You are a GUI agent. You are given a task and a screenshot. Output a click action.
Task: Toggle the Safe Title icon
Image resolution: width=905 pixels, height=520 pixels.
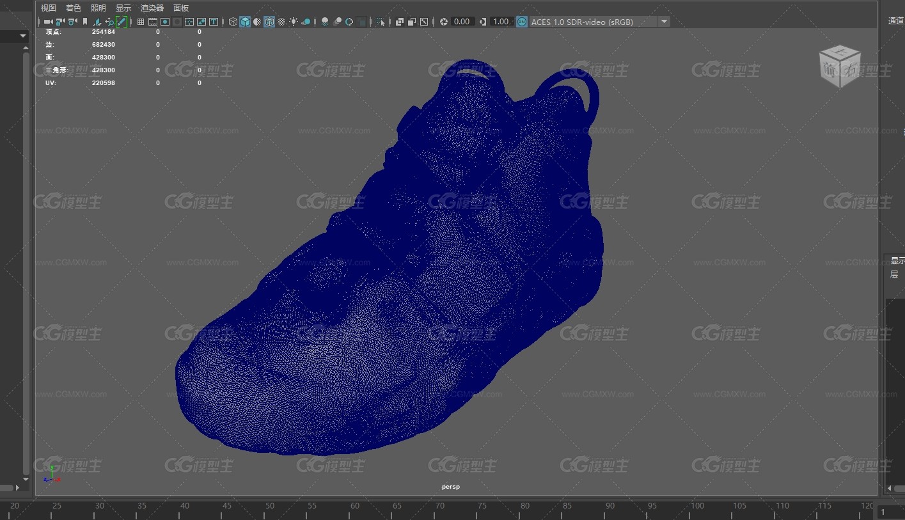click(x=214, y=22)
